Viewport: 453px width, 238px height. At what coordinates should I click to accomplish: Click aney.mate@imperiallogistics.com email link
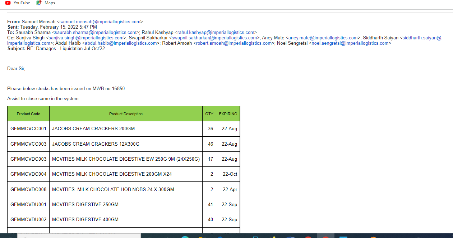click(323, 38)
